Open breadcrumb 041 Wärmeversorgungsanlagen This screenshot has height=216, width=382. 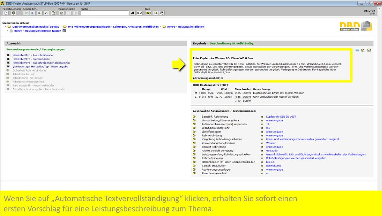(113, 27)
